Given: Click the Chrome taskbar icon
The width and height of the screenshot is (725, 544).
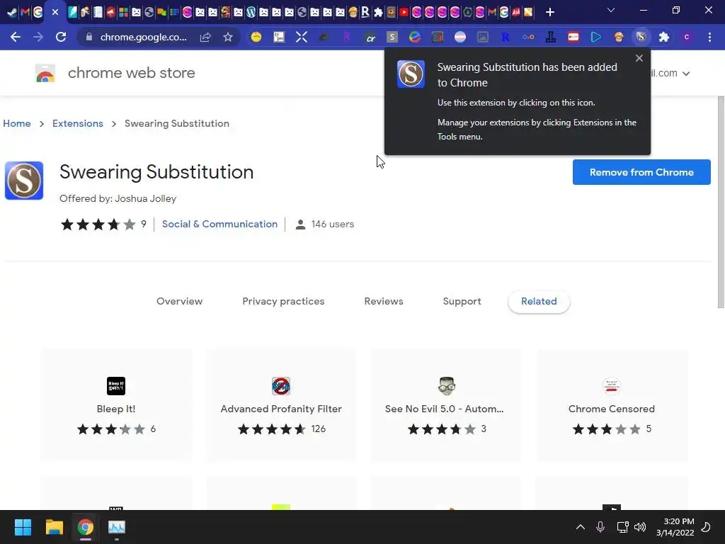Looking at the screenshot, I should click(x=85, y=527).
